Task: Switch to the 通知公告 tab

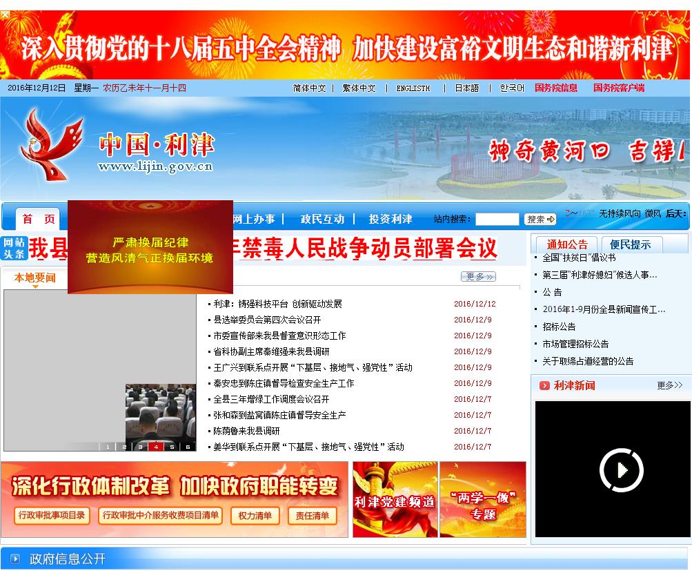Action: click(x=566, y=244)
